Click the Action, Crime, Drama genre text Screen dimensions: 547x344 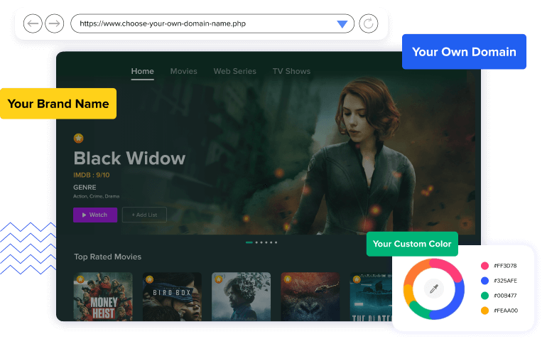tap(97, 196)
